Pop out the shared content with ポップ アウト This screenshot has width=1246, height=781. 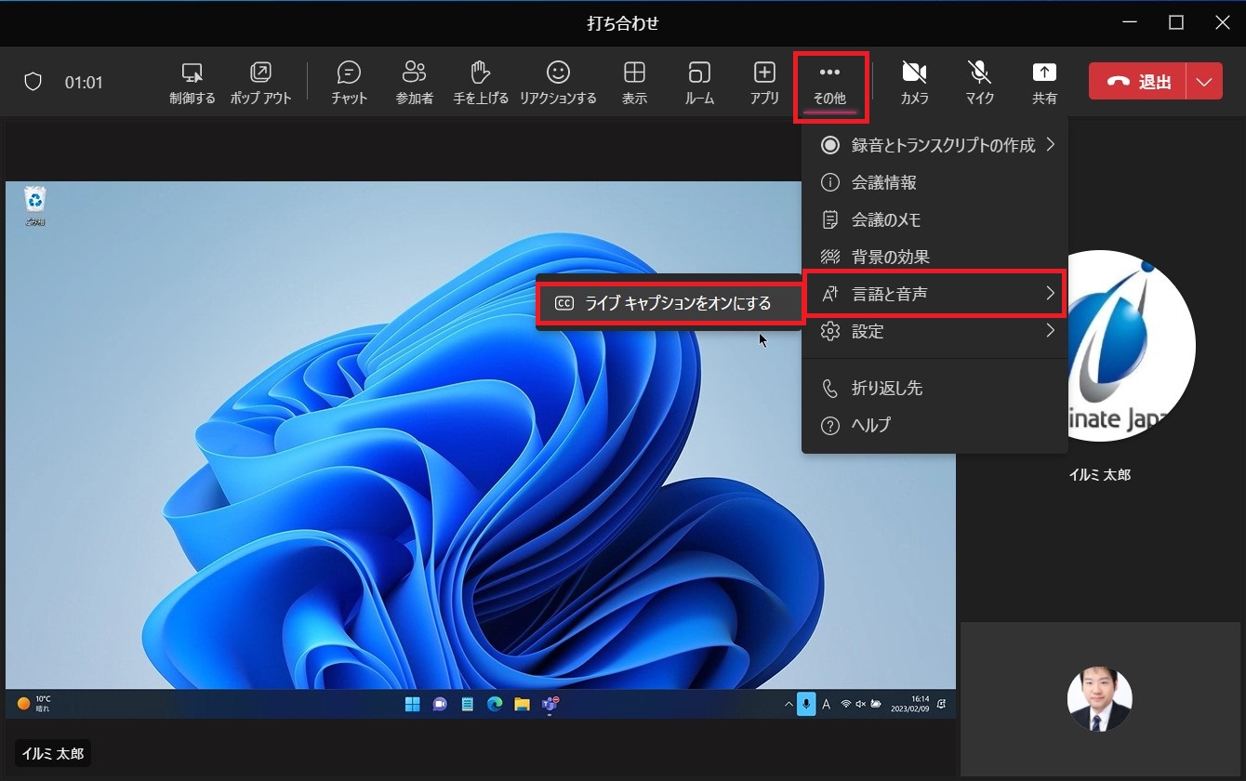coord(260,83)
